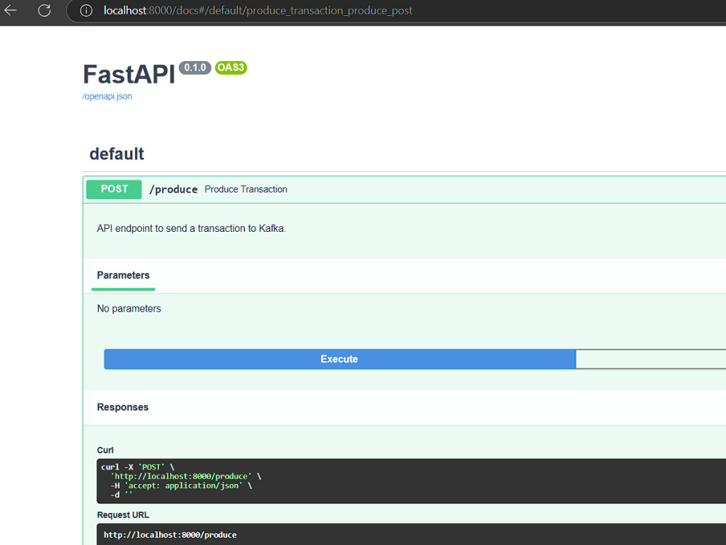This screenshot has width=726, height=545.
Task: Click the No parameters text
Action: point(129,309)
